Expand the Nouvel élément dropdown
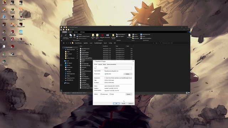Screen dimensions: 228x128 (x=121, y=34)
